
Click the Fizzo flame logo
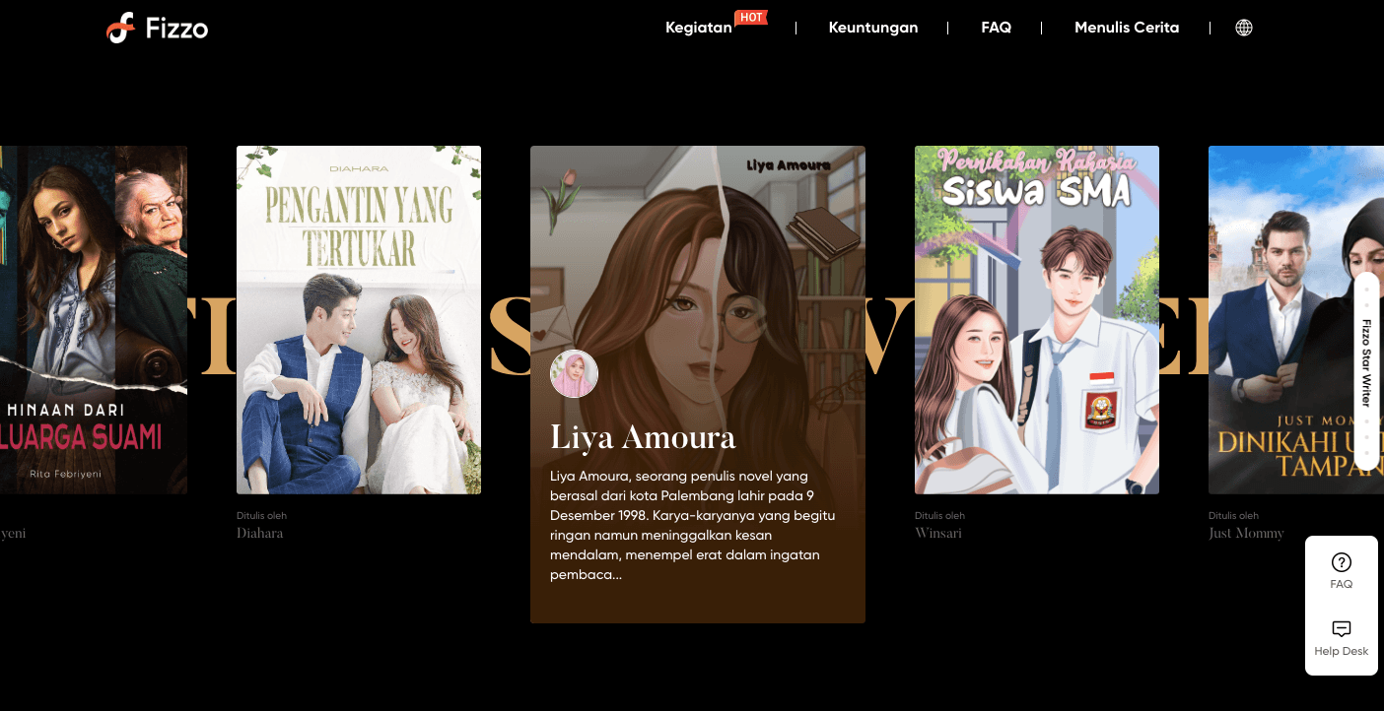(x=122, y=28)
